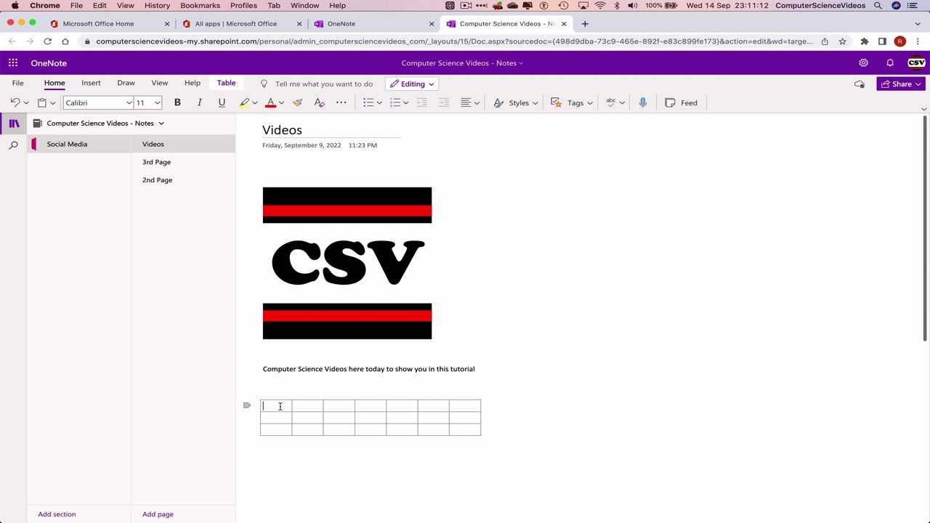Switch to the View tab
This screenshot has width=930, height=523.
coord(159,83)
